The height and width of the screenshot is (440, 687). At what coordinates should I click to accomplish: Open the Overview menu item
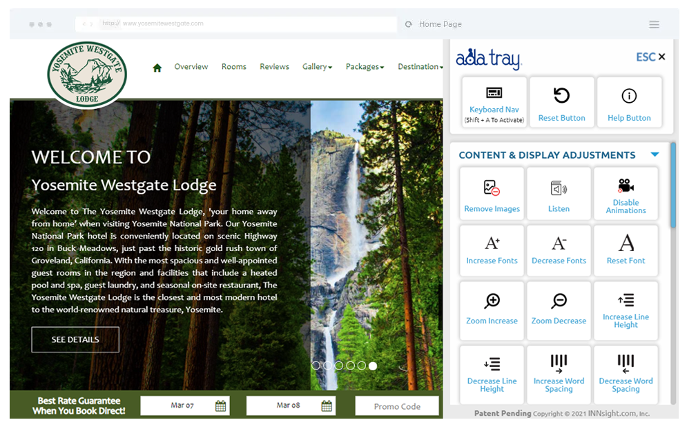pyautogui.click(x=191, y=66)
